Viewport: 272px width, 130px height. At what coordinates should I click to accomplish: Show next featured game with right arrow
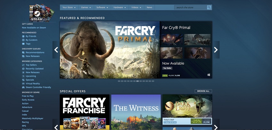216,50
